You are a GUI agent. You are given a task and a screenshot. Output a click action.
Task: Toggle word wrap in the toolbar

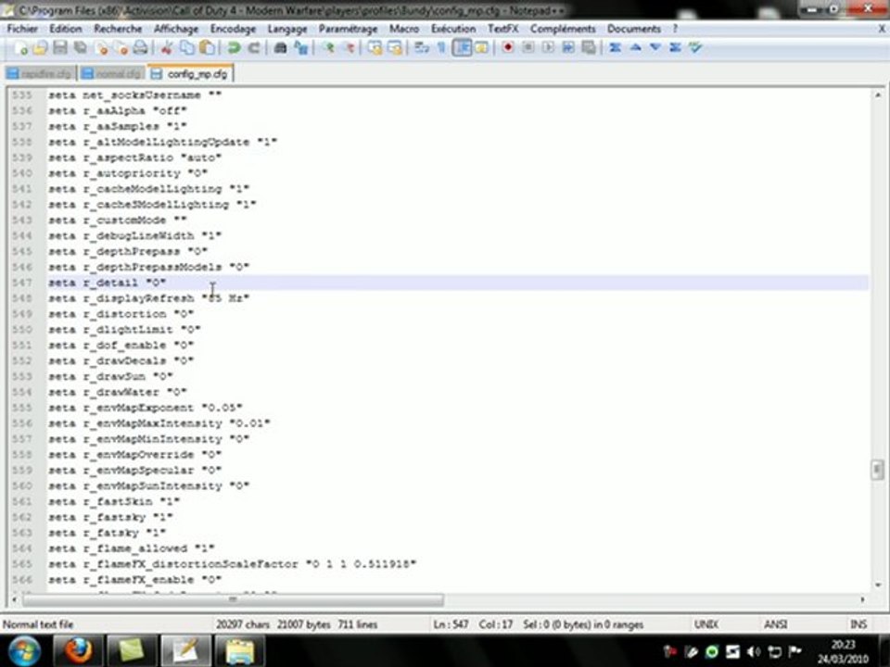pyautogui.click(x=422, y=48)
